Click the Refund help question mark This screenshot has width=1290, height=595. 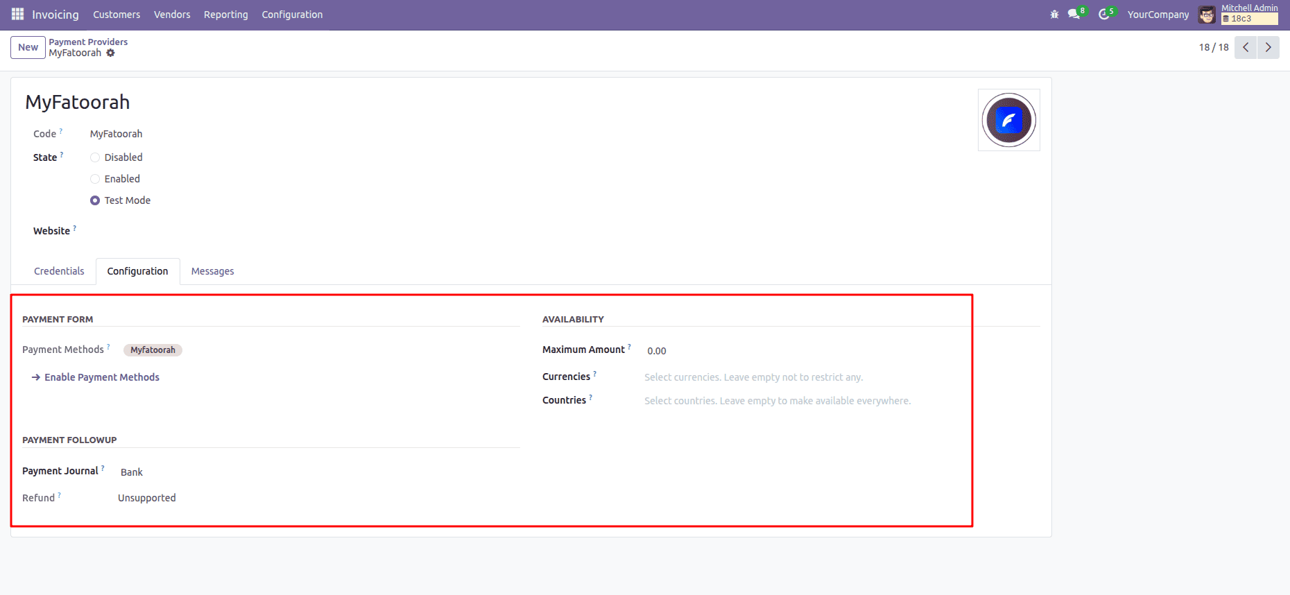point(60,494)
